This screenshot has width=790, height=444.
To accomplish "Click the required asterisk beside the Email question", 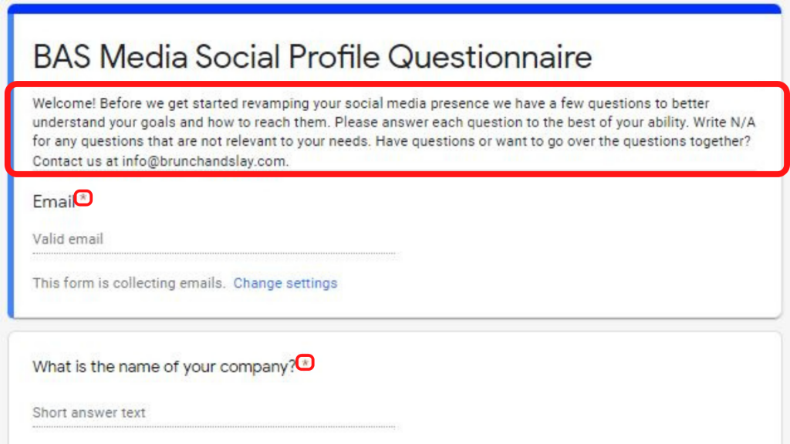I will [83, 198].
